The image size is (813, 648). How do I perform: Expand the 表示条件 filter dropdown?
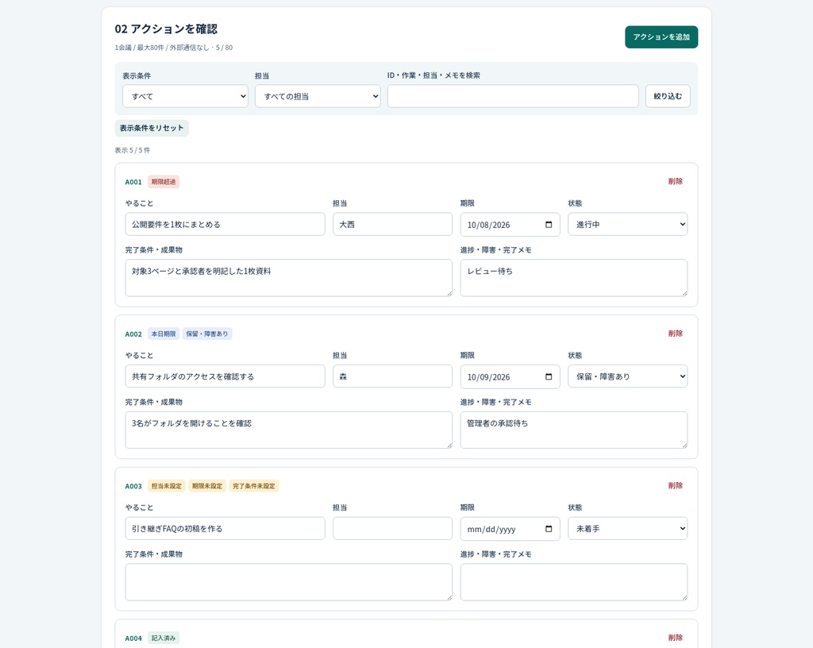tap(185, 96)
